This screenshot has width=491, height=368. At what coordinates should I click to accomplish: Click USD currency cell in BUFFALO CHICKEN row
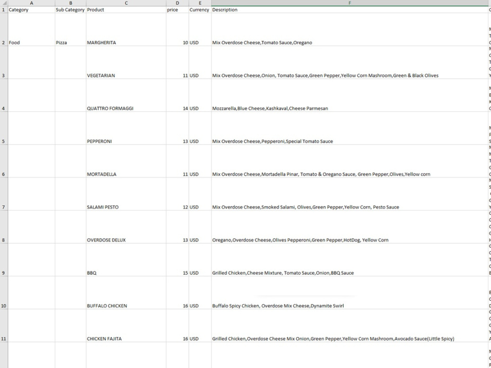coord(200,293)
